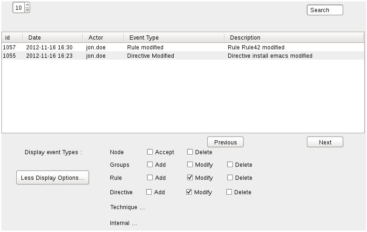Click into the Search field

click(x=325, y=10)
